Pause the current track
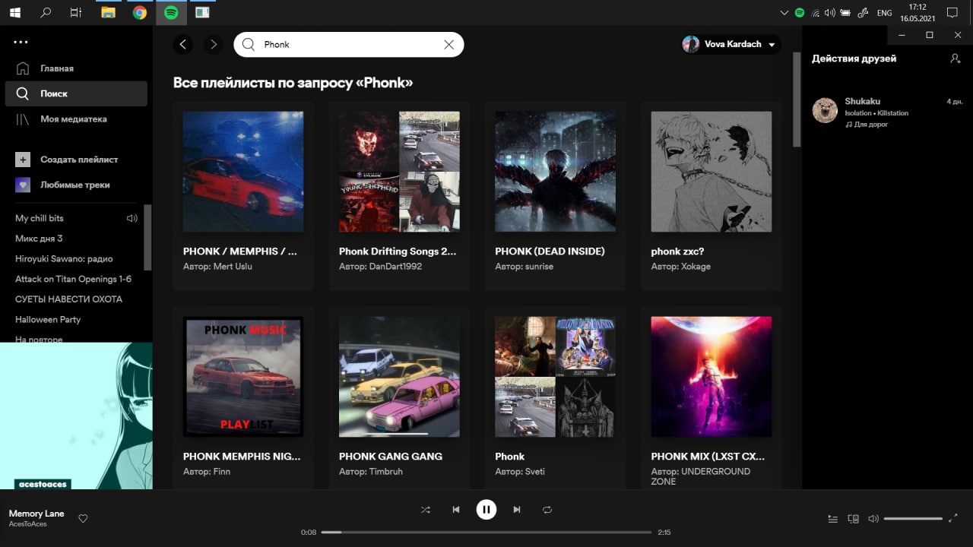The width and height of the screenshot is (973, 547). coord(486,510)
